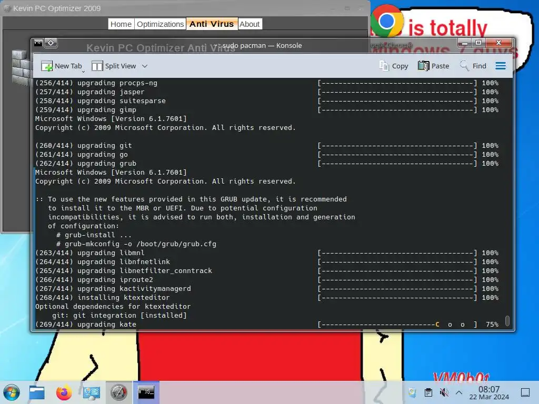539x404 pixels.
Task: Switch to Home tab in Kevin PC Optimizer
Action: [121, 24]
